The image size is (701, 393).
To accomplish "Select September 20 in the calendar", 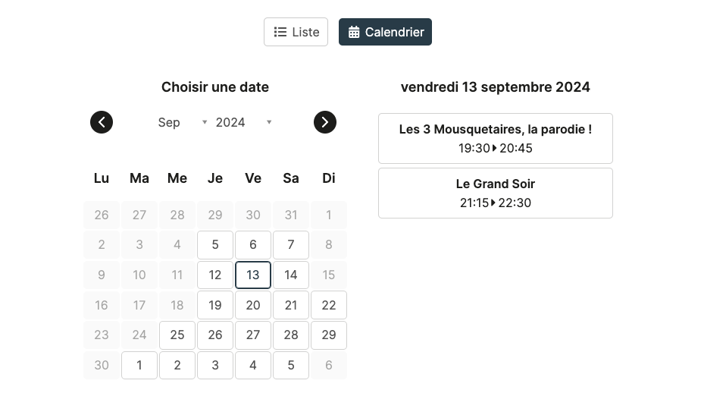I will click(x=253, y=305).
